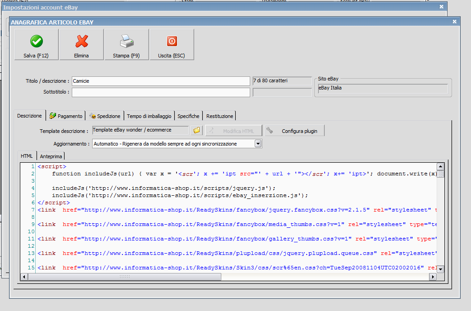
Task: Exit via Uscita (ESC) button
Action: point(172,44)
